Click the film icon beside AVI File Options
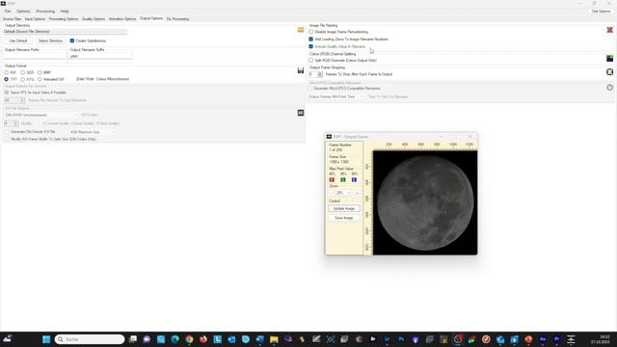 tap(301, 113)
